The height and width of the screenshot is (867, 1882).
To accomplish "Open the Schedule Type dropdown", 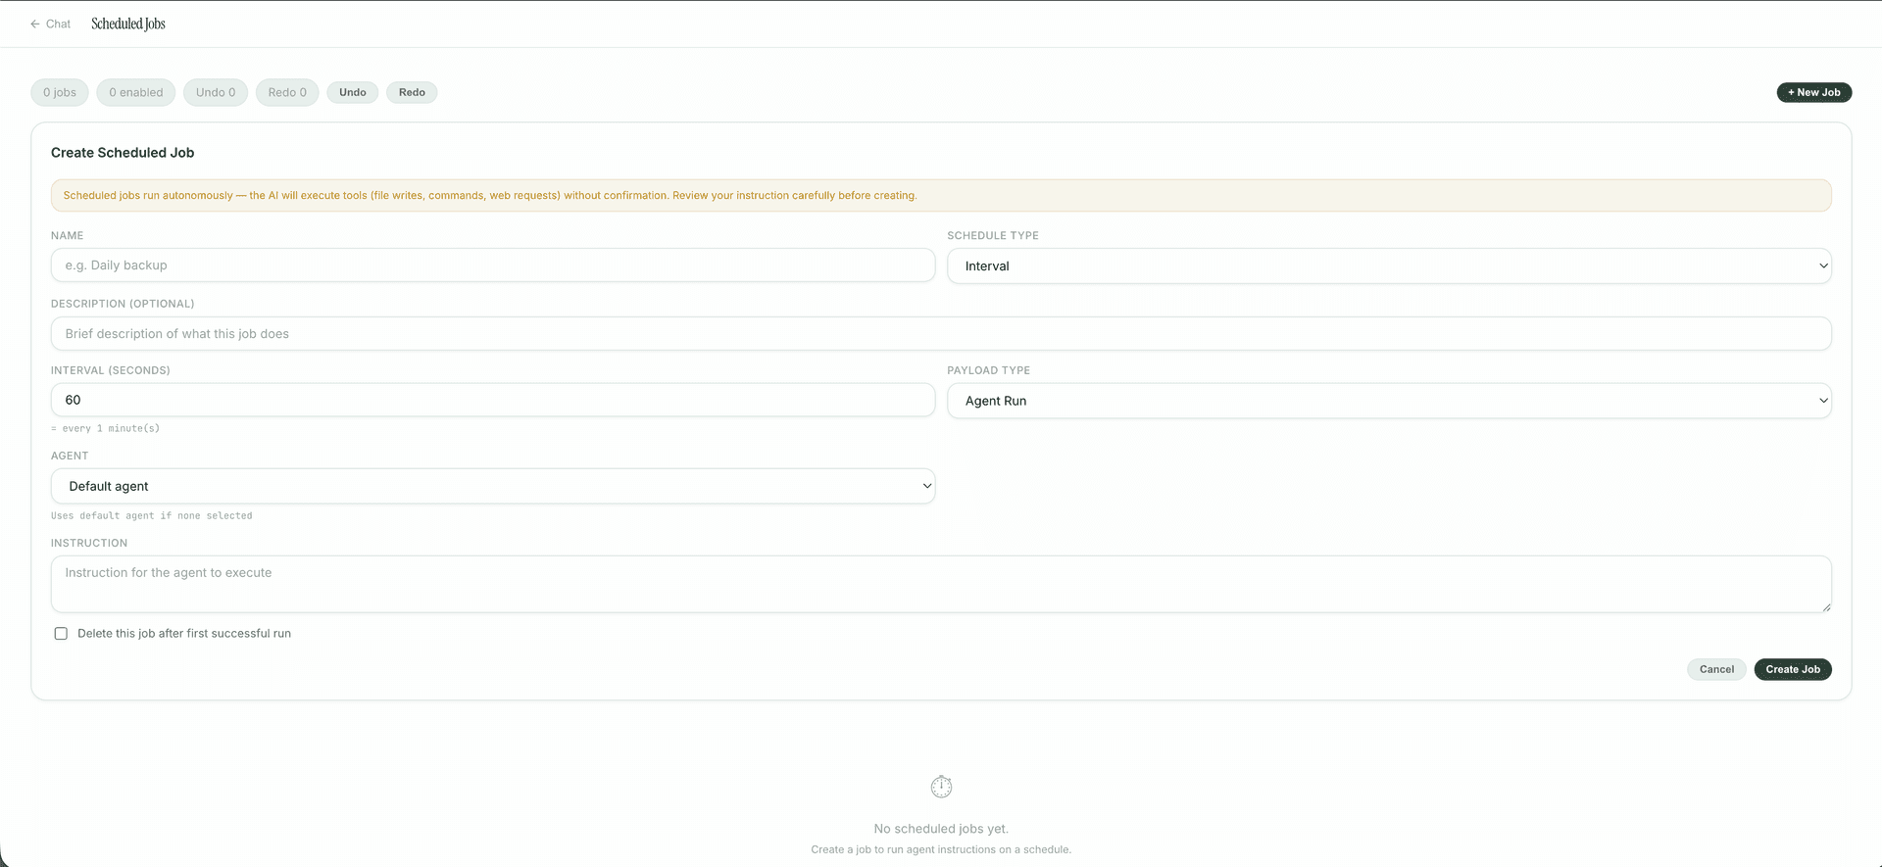I will click(x=1388, y=266).
